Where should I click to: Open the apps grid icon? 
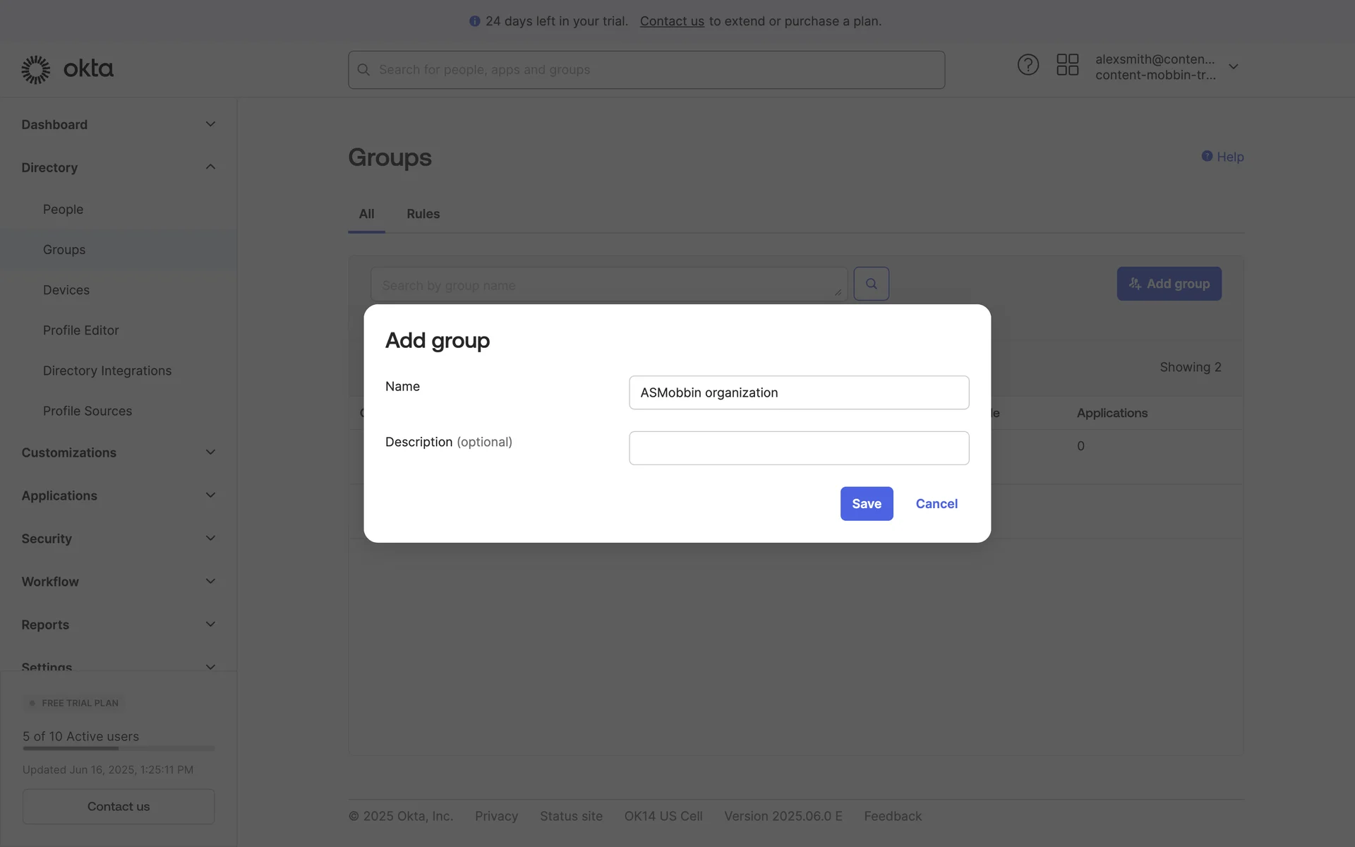click(x=1067, y=65)
